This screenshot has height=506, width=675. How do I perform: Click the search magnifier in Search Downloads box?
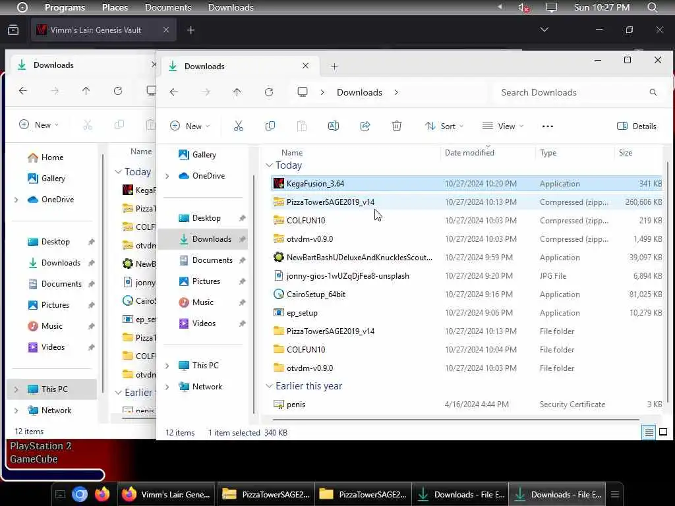pyautogui.click(x=653, y=92)
